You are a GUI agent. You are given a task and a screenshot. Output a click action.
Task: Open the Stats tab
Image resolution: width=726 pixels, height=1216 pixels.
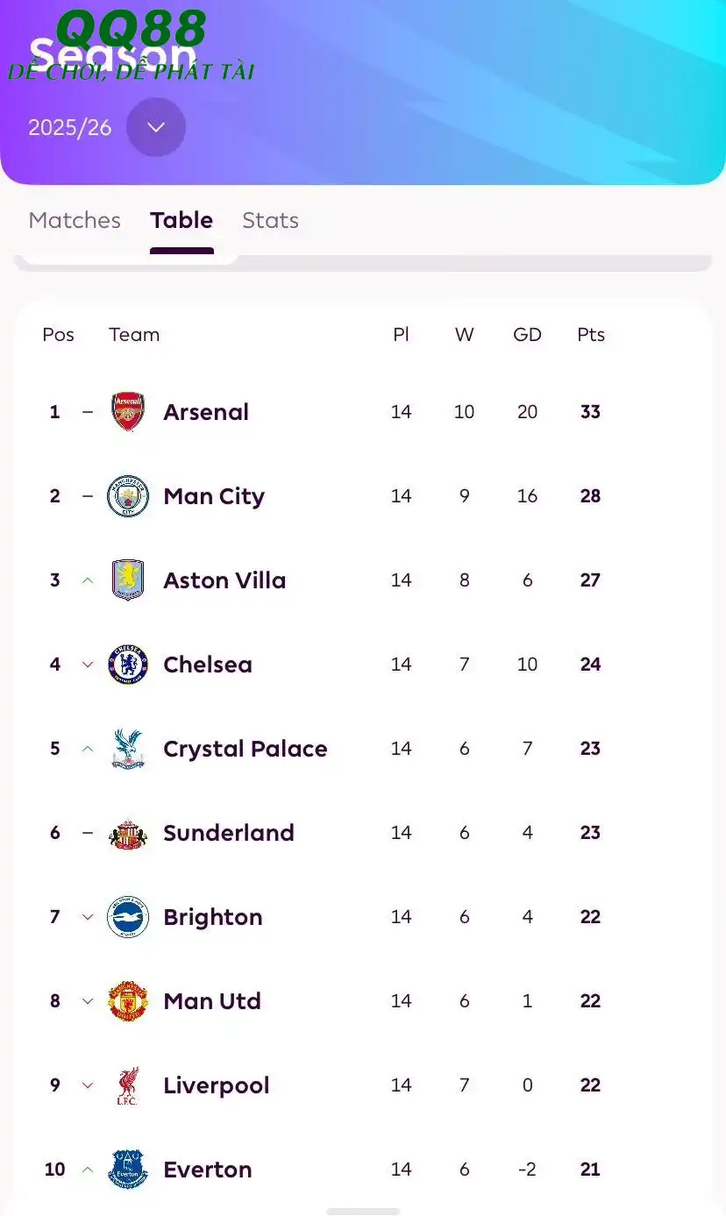click(x=270, y=220)
